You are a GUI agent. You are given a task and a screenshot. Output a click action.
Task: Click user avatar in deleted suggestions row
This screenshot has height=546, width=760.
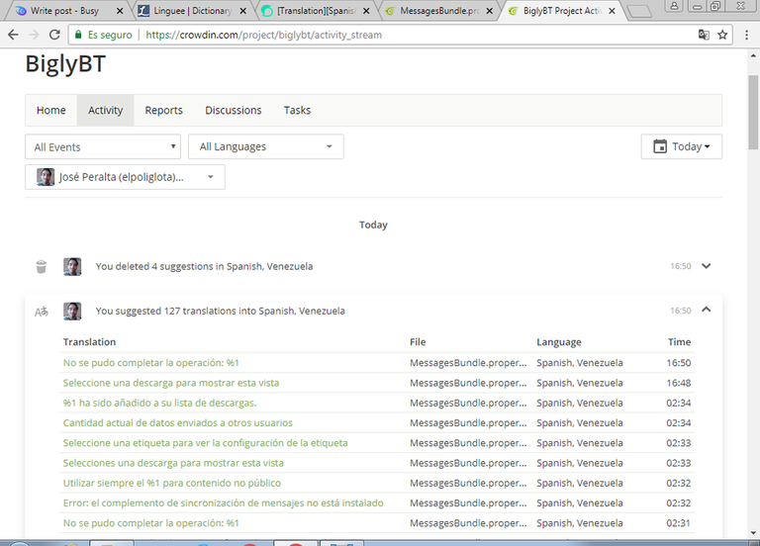coord(72,266)
